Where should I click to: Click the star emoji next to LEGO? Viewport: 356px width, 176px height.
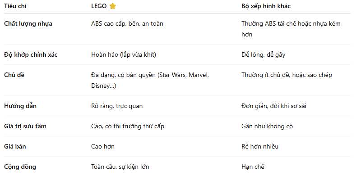(x=113, y=6)
